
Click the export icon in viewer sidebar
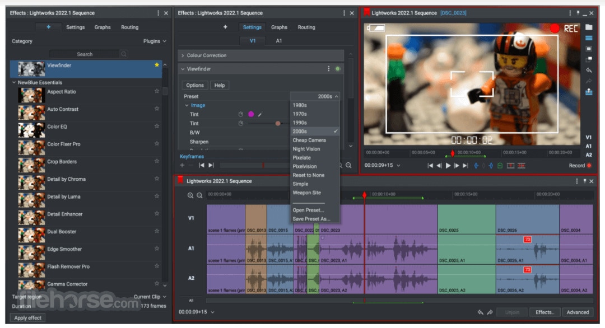click(589, 92)
